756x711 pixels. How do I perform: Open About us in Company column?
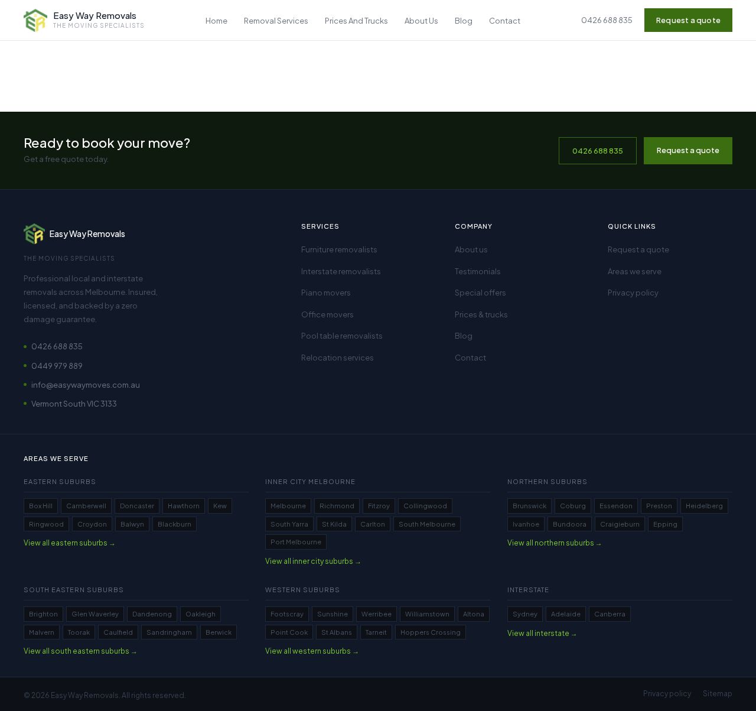pos(471,249)
